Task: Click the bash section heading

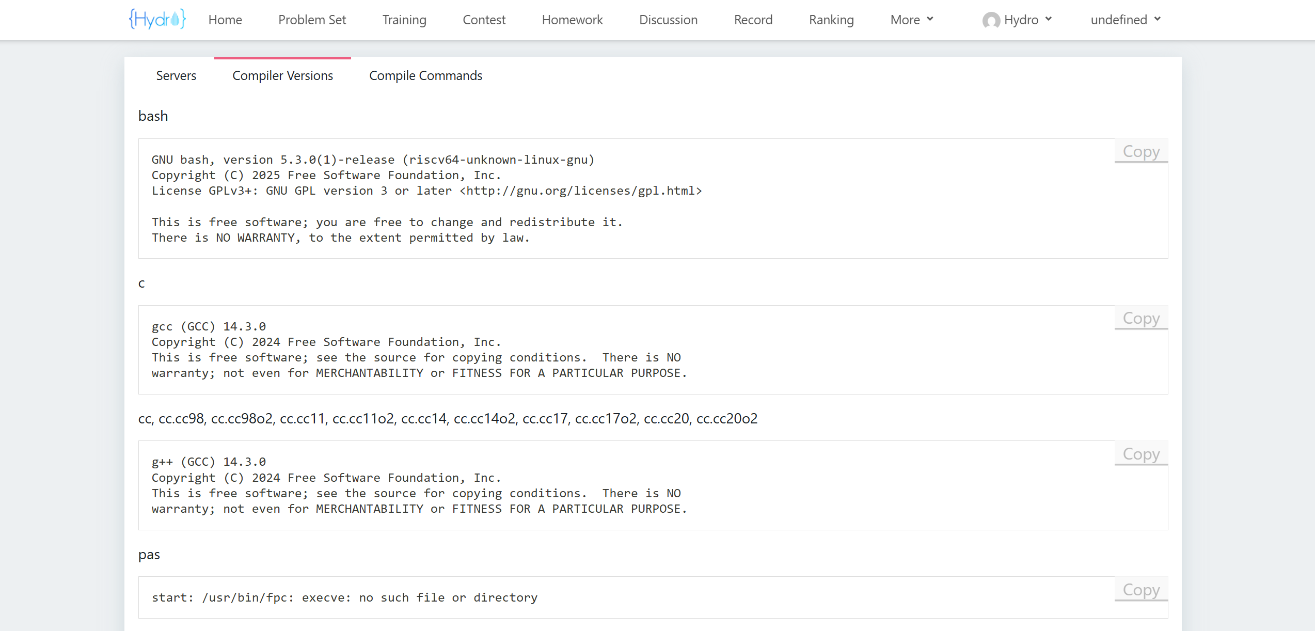Action: [153, 116]
